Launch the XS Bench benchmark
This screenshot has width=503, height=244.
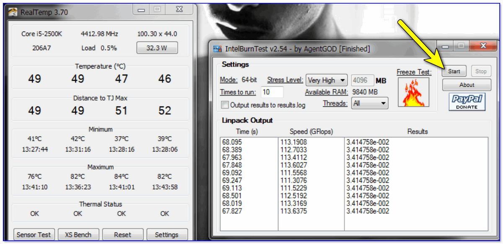[x=78, y=234]
